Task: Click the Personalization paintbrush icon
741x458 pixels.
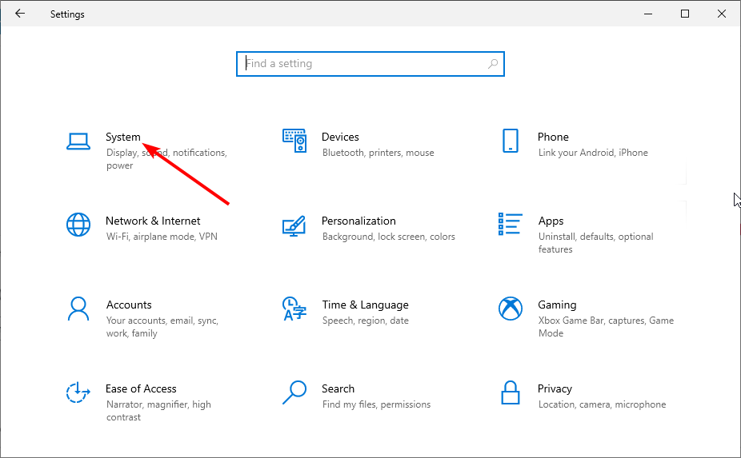Action: 294,225
